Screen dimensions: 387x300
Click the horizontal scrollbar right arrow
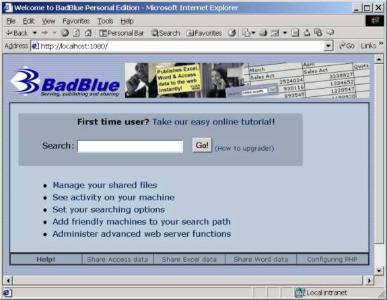click(x=370, y=280)
